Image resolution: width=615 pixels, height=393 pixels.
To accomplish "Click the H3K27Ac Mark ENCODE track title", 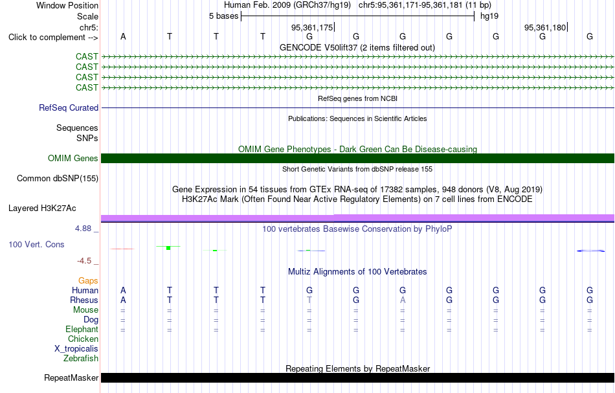I will pyautogui.click(x=357, y=199).
